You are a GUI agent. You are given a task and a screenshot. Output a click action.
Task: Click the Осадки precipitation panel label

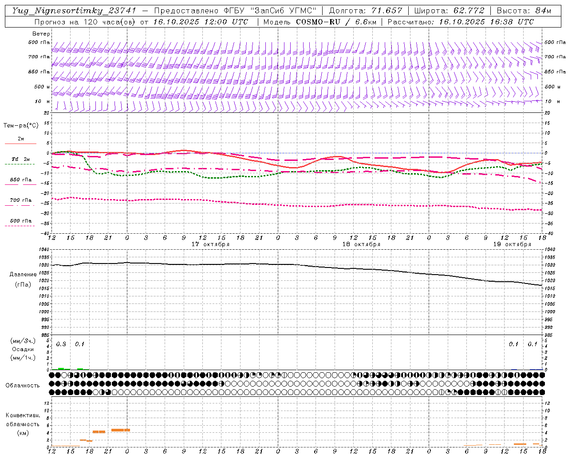pyautogui.click(x=23, y=350)
